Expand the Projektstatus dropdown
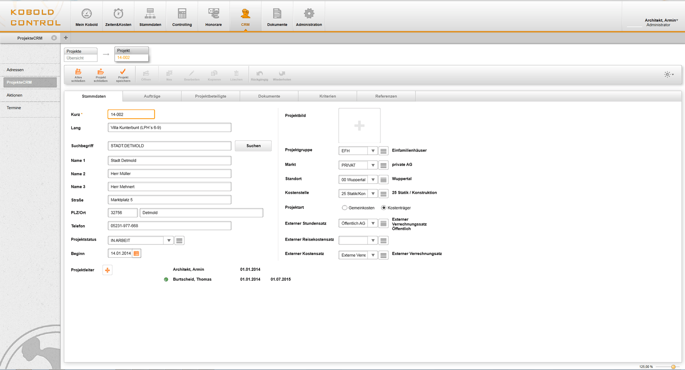685x370 pixels. click(x=169, y=240)
